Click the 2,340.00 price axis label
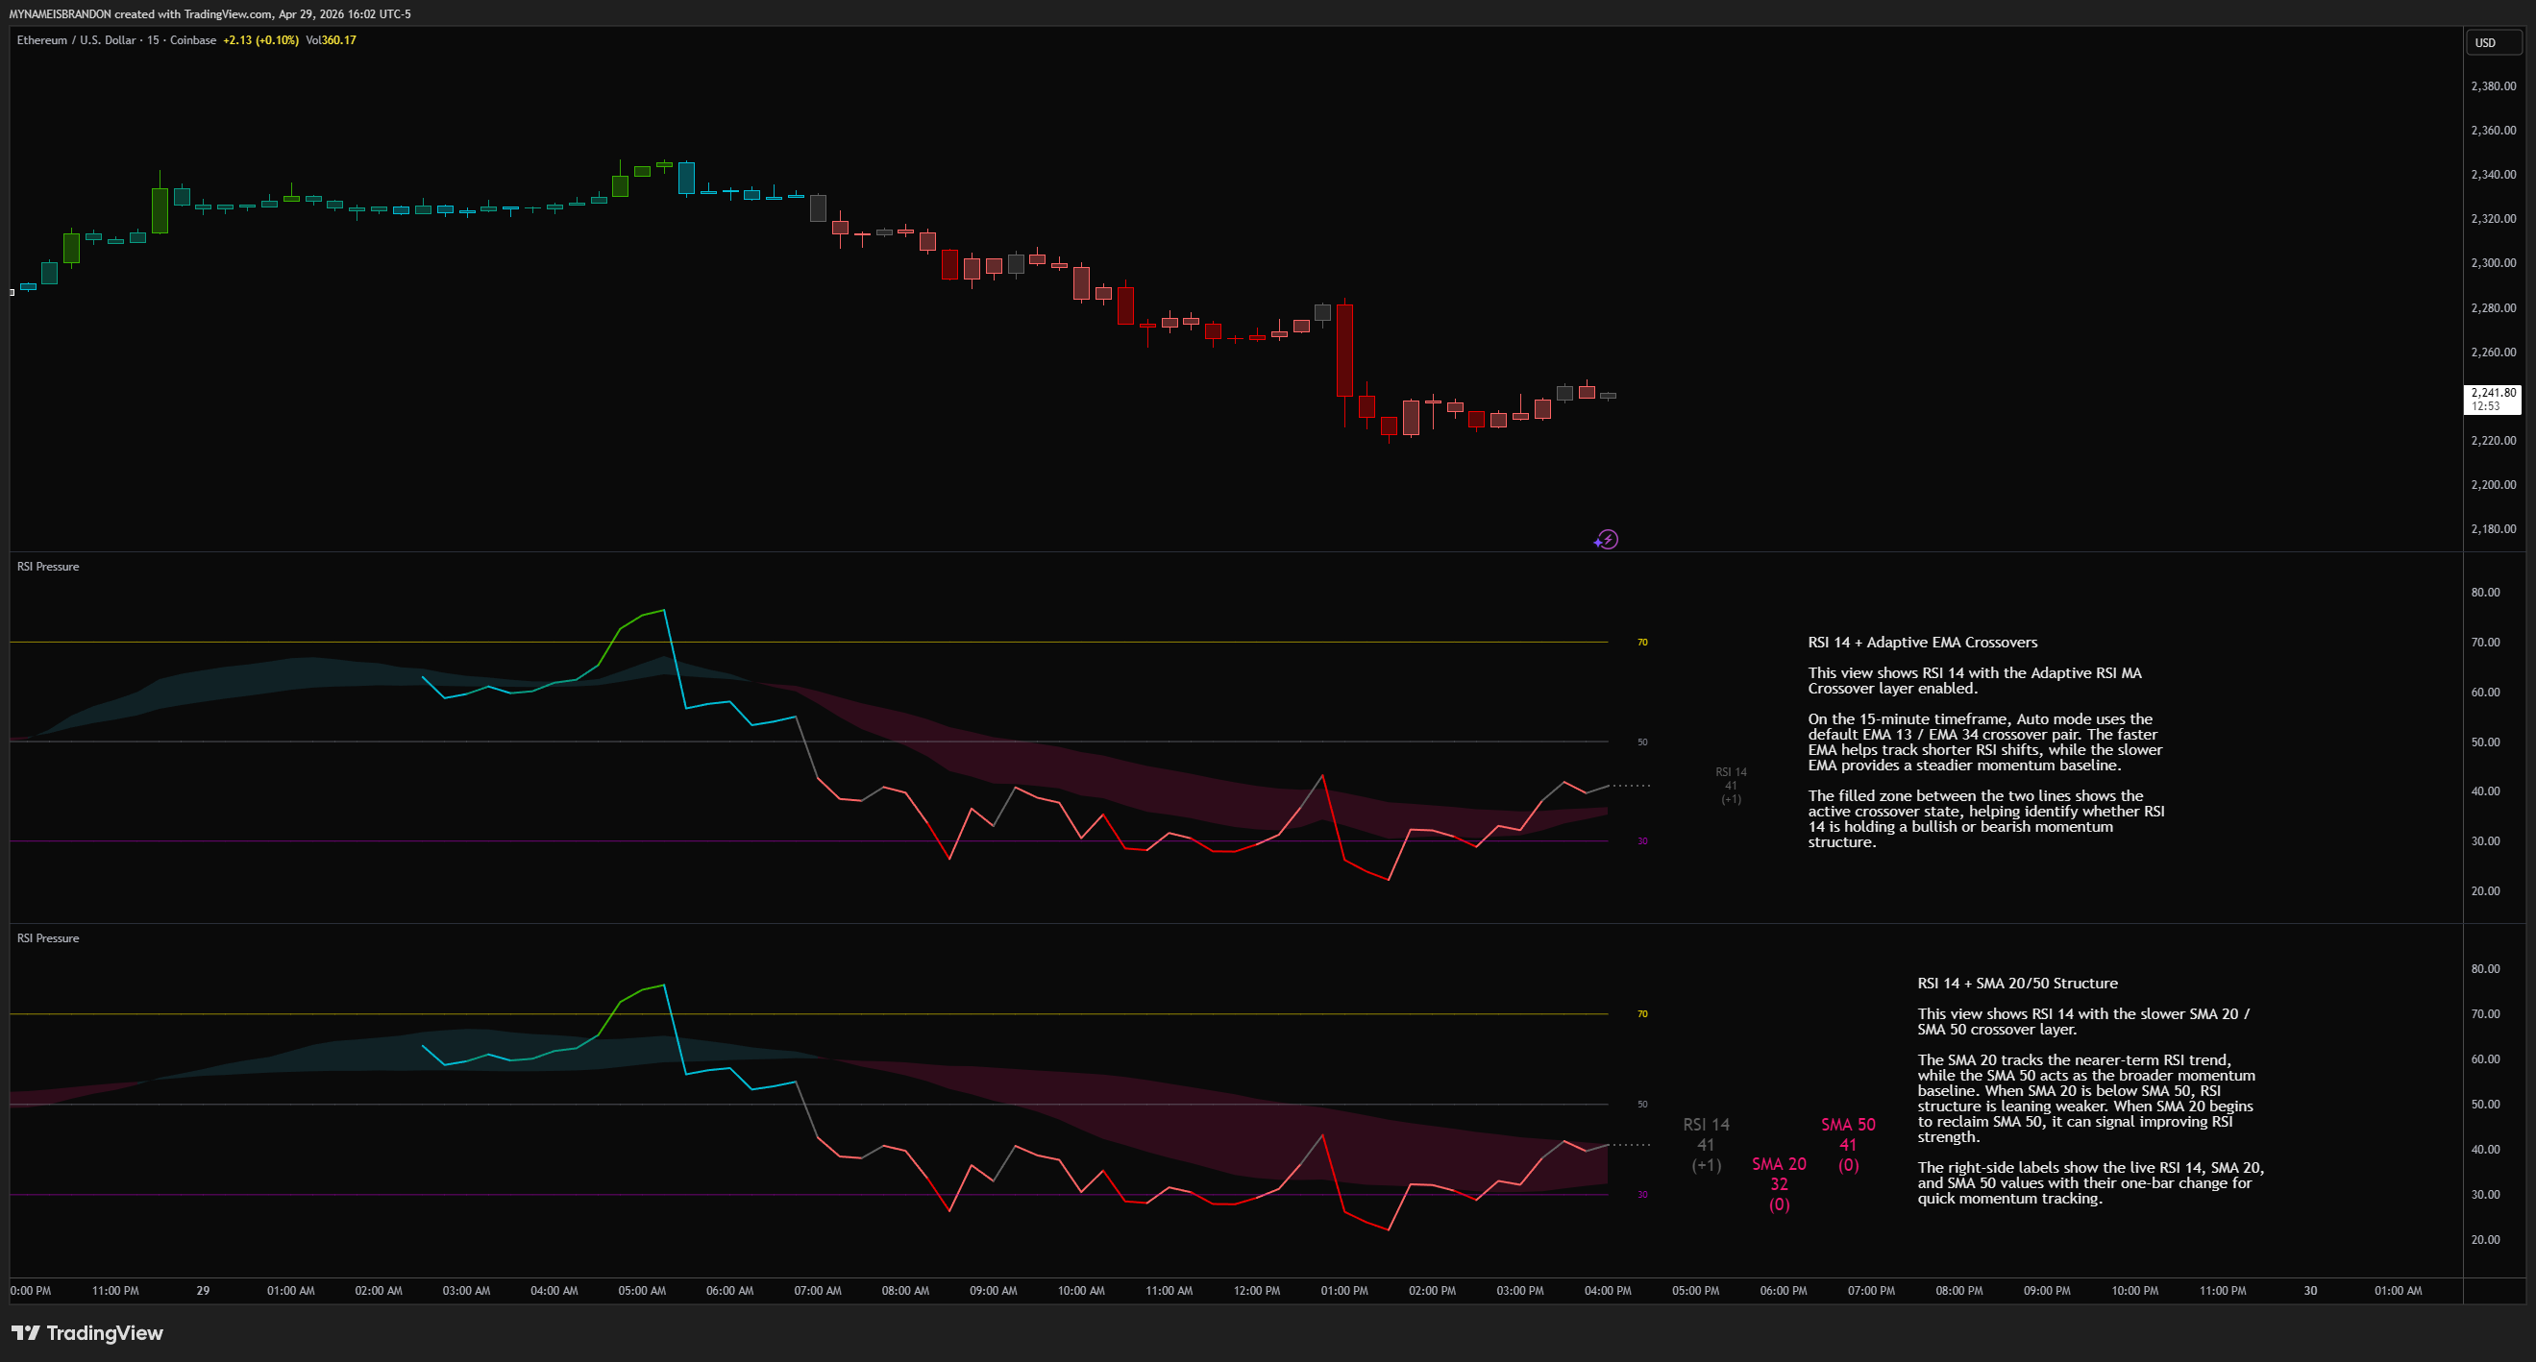This screenshot has height=1362, width=2536. click(2494, 174)
